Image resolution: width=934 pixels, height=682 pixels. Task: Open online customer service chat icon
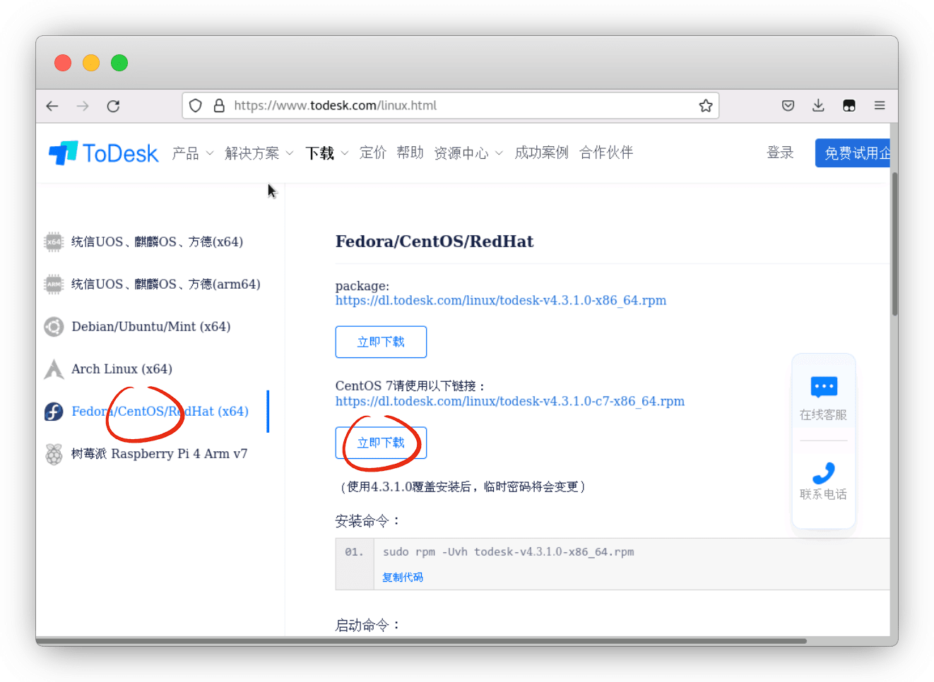(824, 388)
